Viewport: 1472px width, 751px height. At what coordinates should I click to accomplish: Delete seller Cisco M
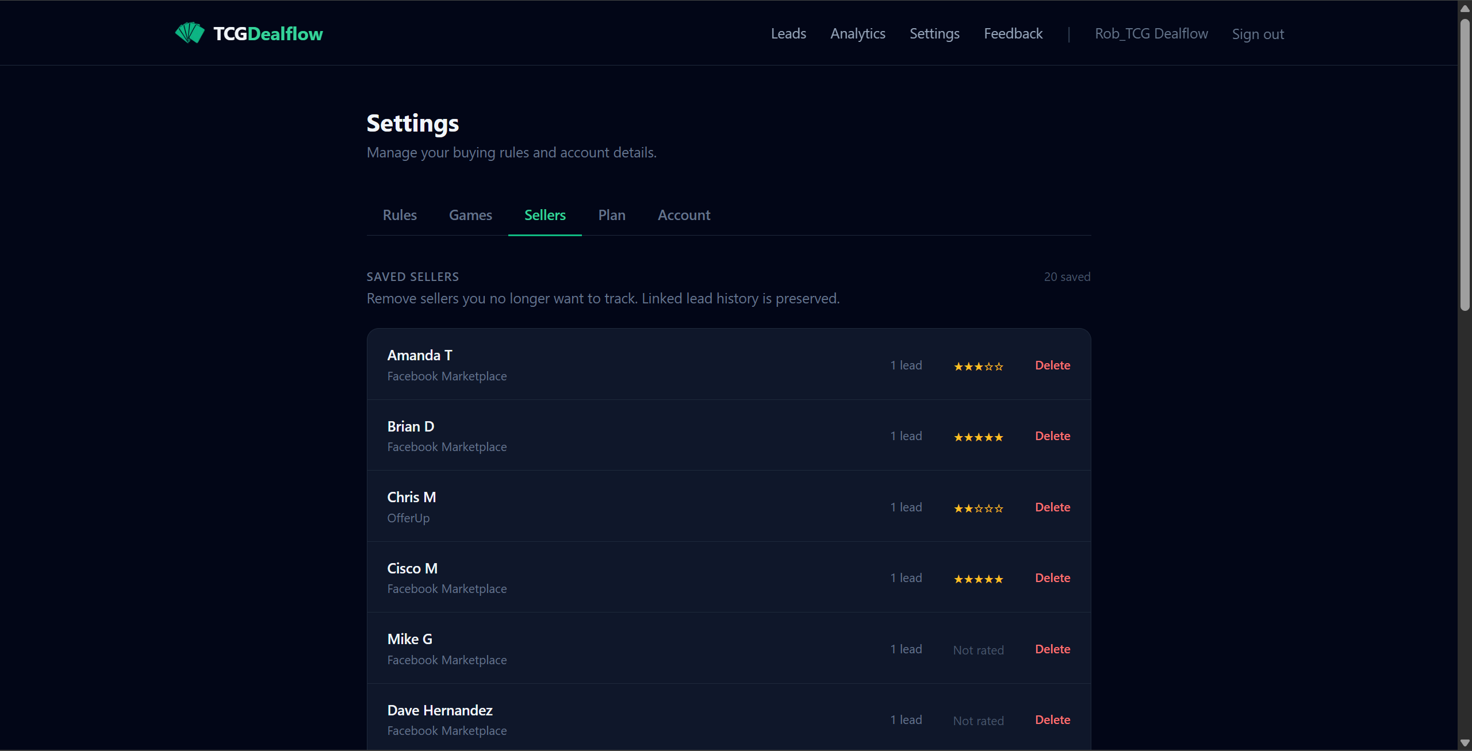(x=1052, y=578)
